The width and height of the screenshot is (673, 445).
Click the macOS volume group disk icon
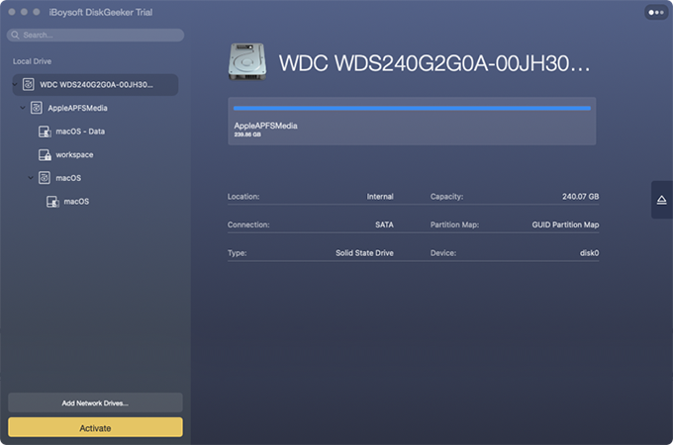click(45, 178)
